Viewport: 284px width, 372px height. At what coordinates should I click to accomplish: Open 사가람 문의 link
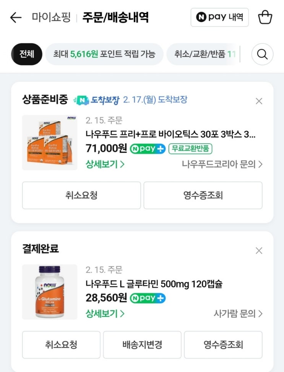pyautogui.click(x=238, y=314)
